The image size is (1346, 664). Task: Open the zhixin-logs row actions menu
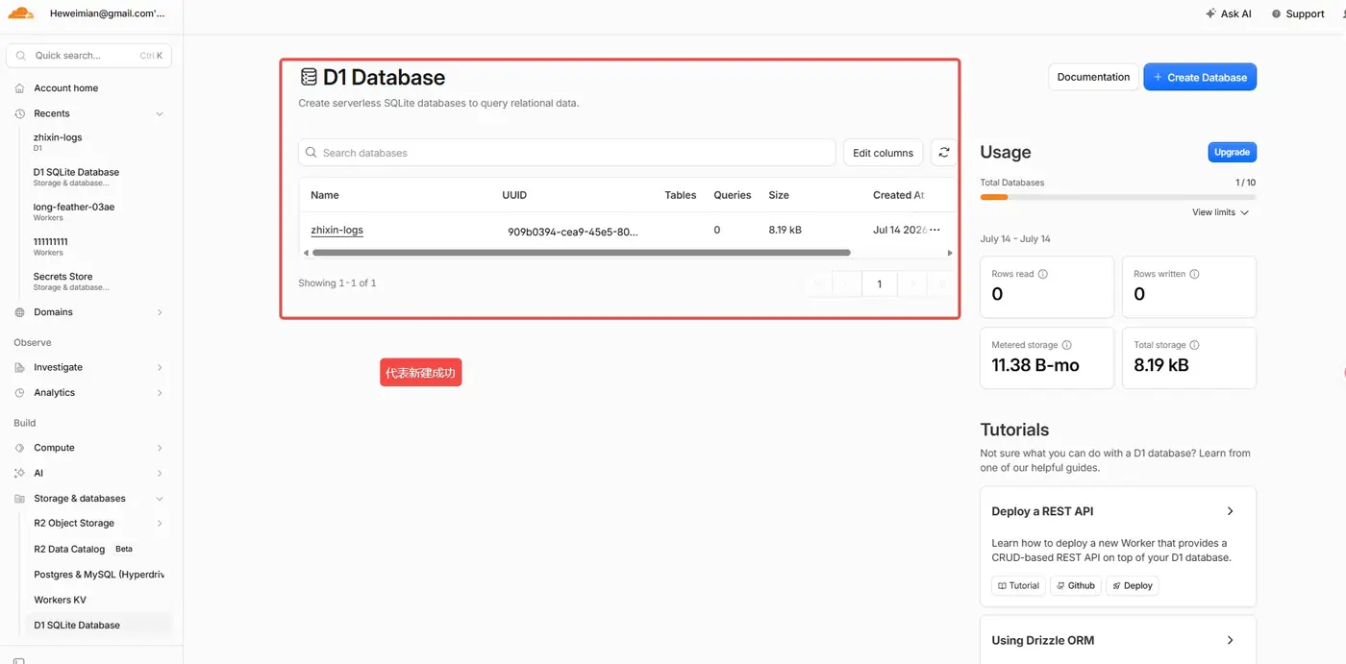point(935,231)
